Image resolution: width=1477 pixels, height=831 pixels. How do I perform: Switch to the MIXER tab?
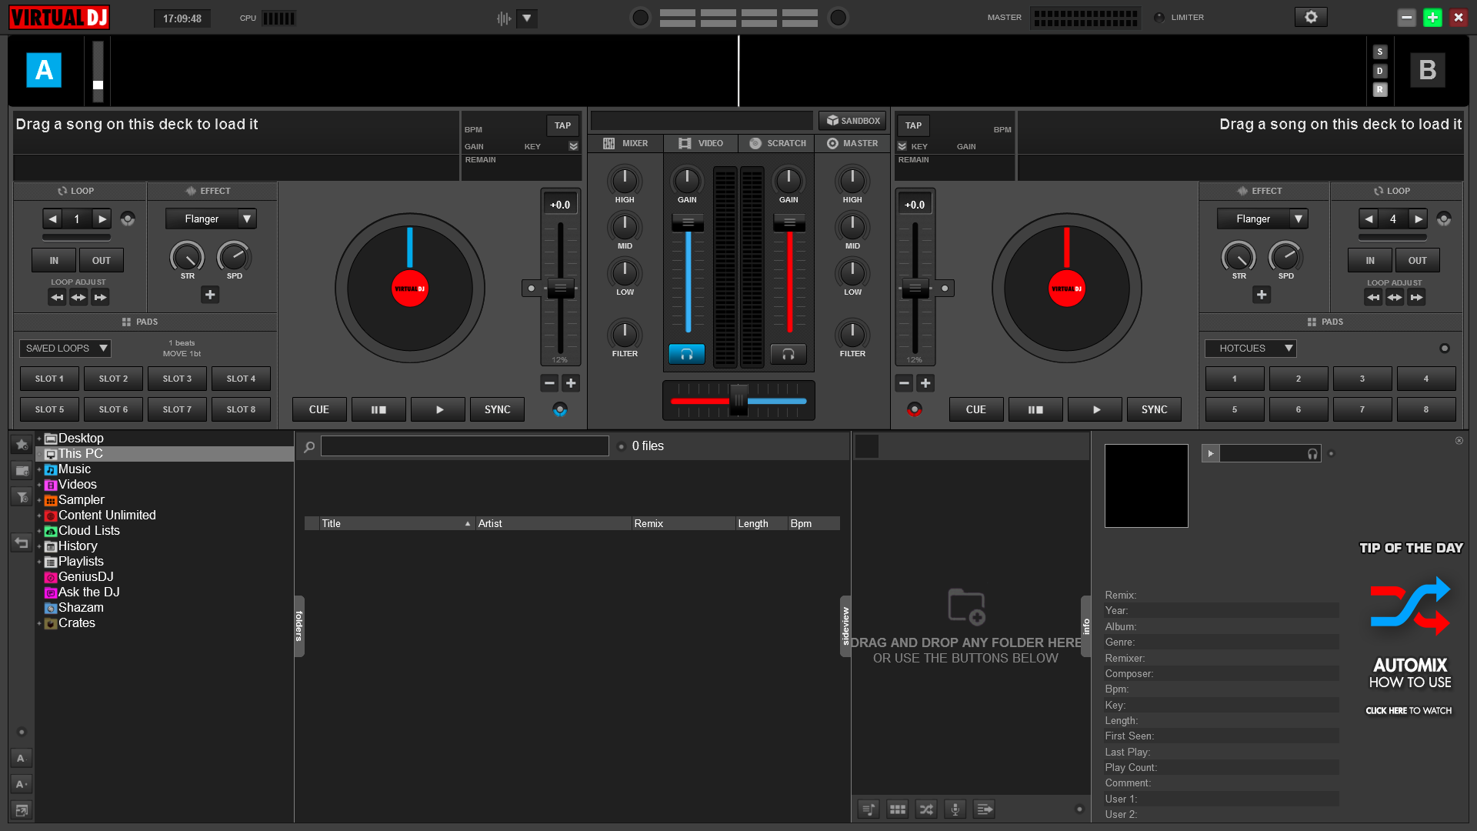625,143
